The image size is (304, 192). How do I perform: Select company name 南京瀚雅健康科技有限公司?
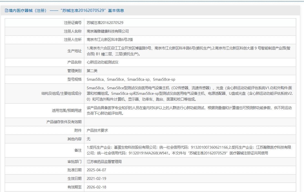[108, 31]
